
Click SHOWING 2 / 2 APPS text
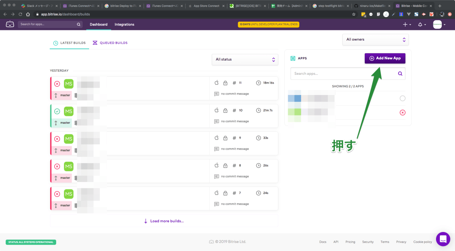coord(348,86)
